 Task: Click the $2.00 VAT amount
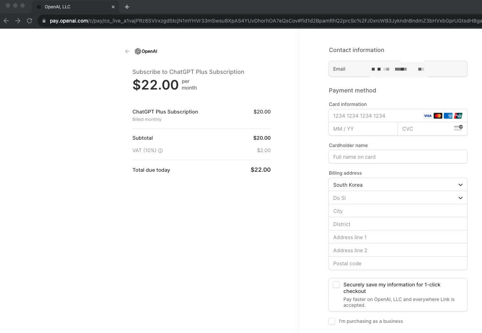coord(264,150)
